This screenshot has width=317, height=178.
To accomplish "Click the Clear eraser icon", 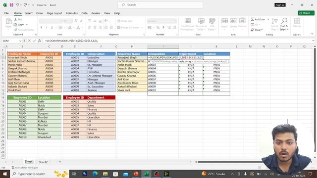I will pyautogui.click(x=252, y=30).
